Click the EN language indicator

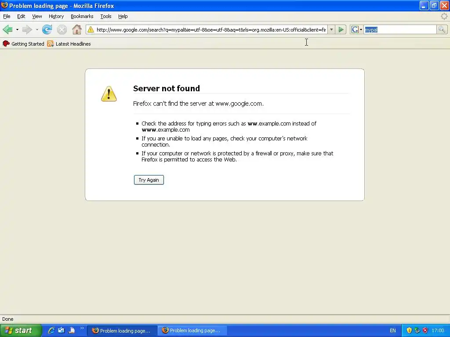point(392,330)
